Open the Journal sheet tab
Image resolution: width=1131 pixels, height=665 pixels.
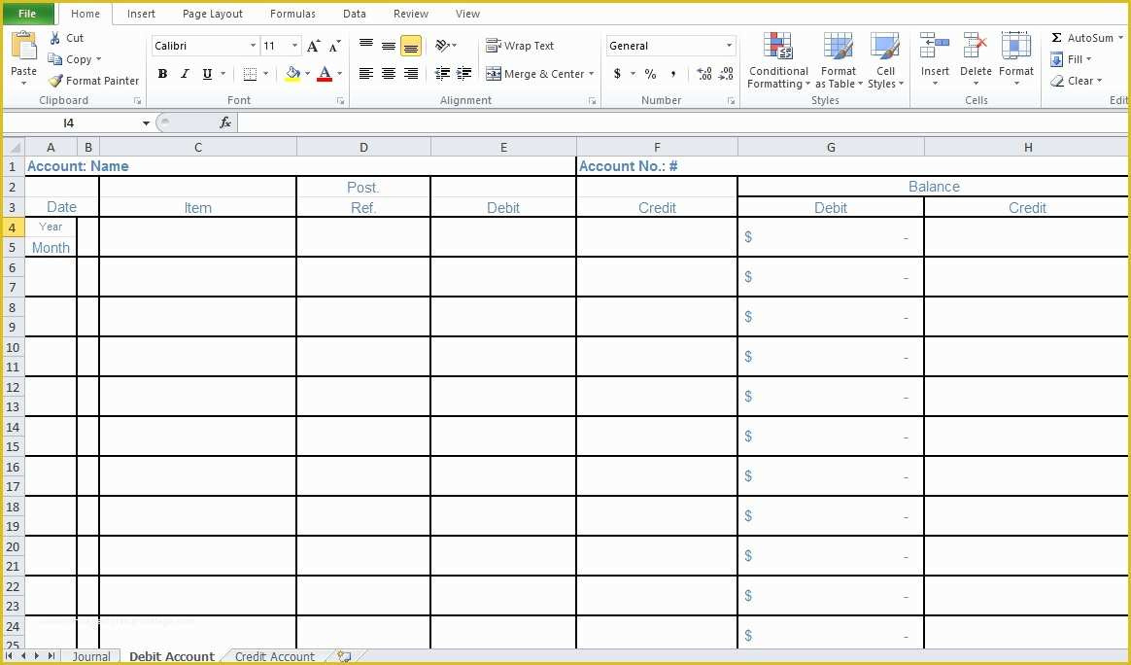point(91,656)
